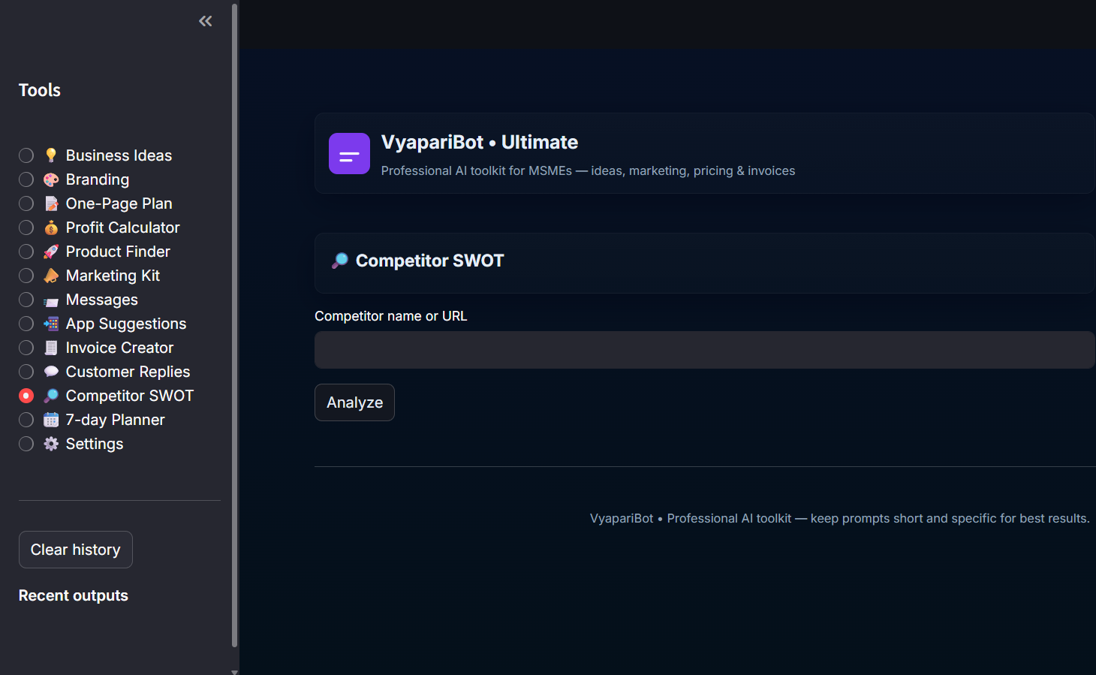Click the gear icon beside Settings
1096x675 pixels.
tap(51, 444)
